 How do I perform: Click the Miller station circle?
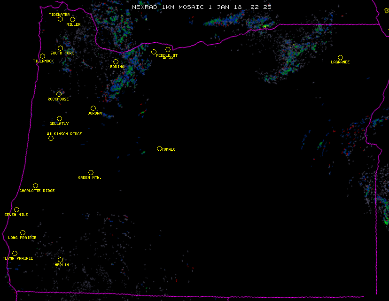pyautogui.click(x=72, y=19)
